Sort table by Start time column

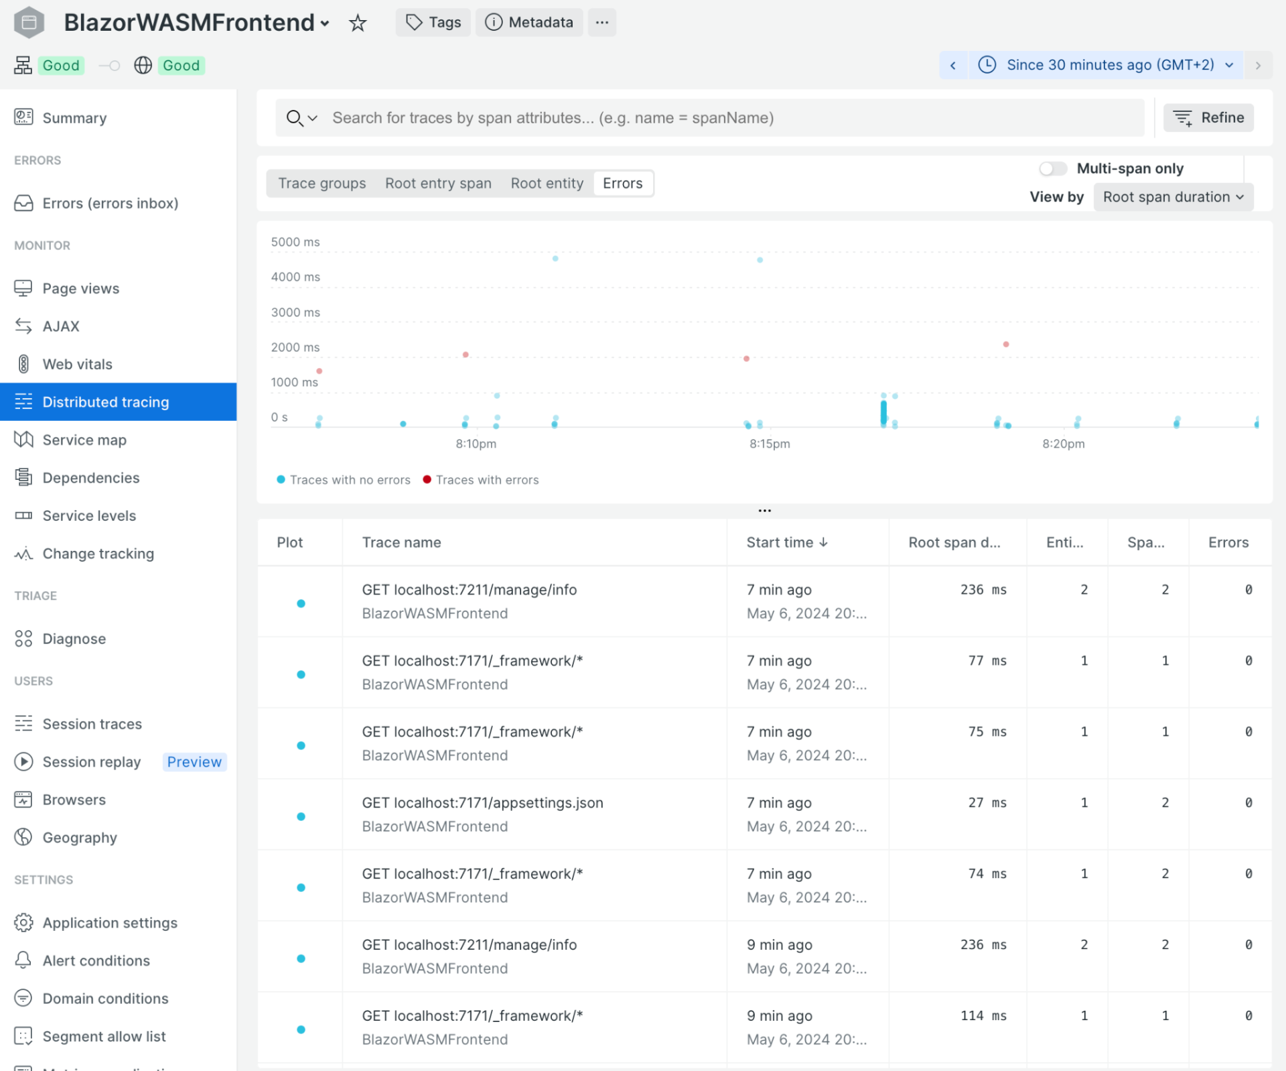tap(788, 542)
